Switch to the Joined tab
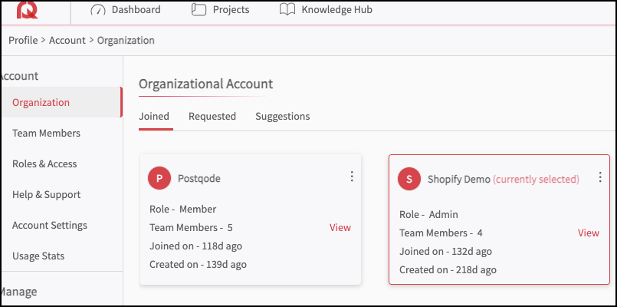617x307 pixels. pos(154,116)
